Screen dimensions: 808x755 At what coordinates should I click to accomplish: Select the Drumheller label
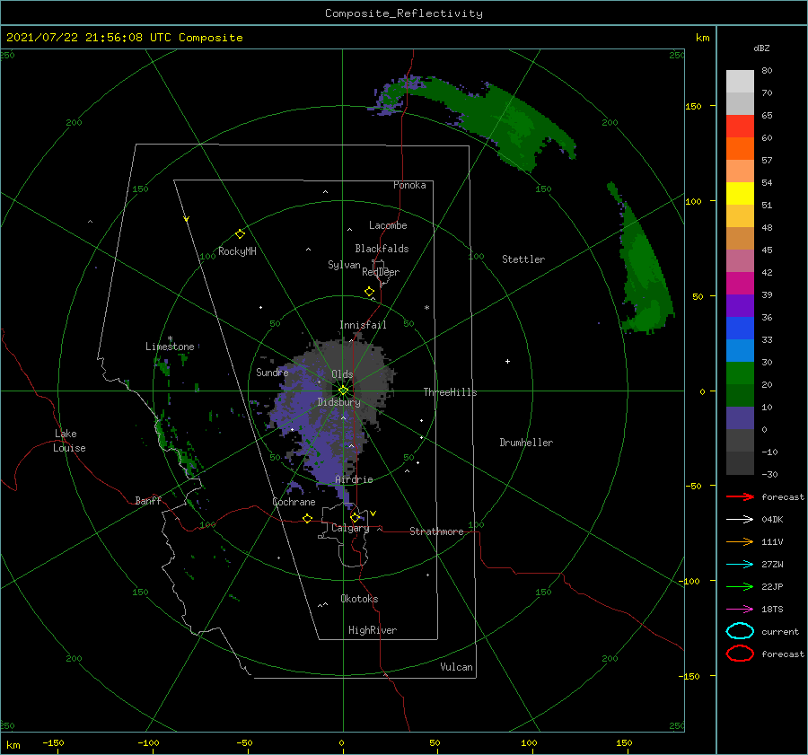pyautogui.click(x=526, y=443)
